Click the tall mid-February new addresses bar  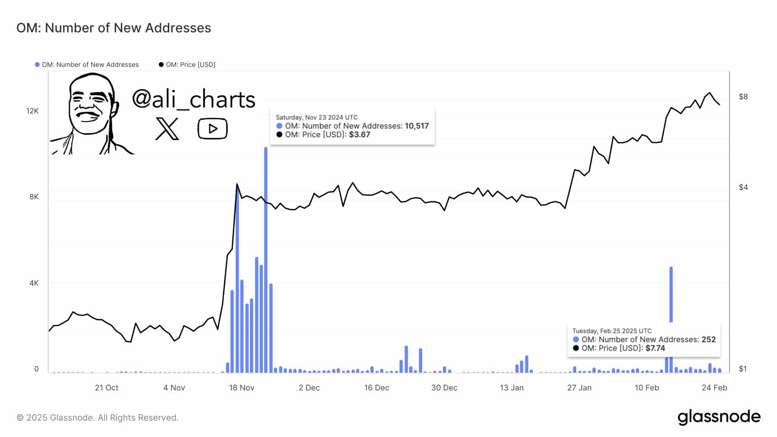(x=671, y=293)
